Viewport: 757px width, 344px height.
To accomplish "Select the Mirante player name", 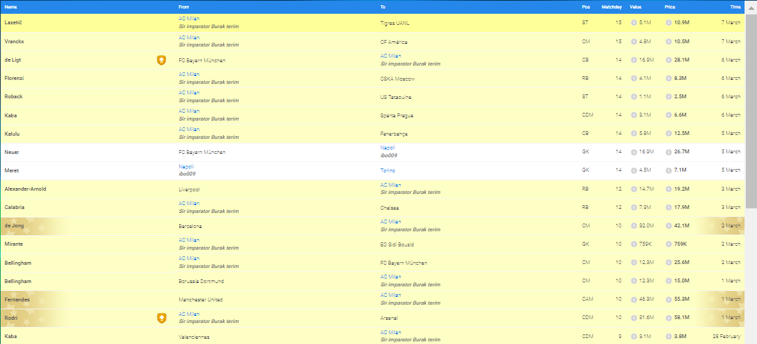I will tap(14, 244).
